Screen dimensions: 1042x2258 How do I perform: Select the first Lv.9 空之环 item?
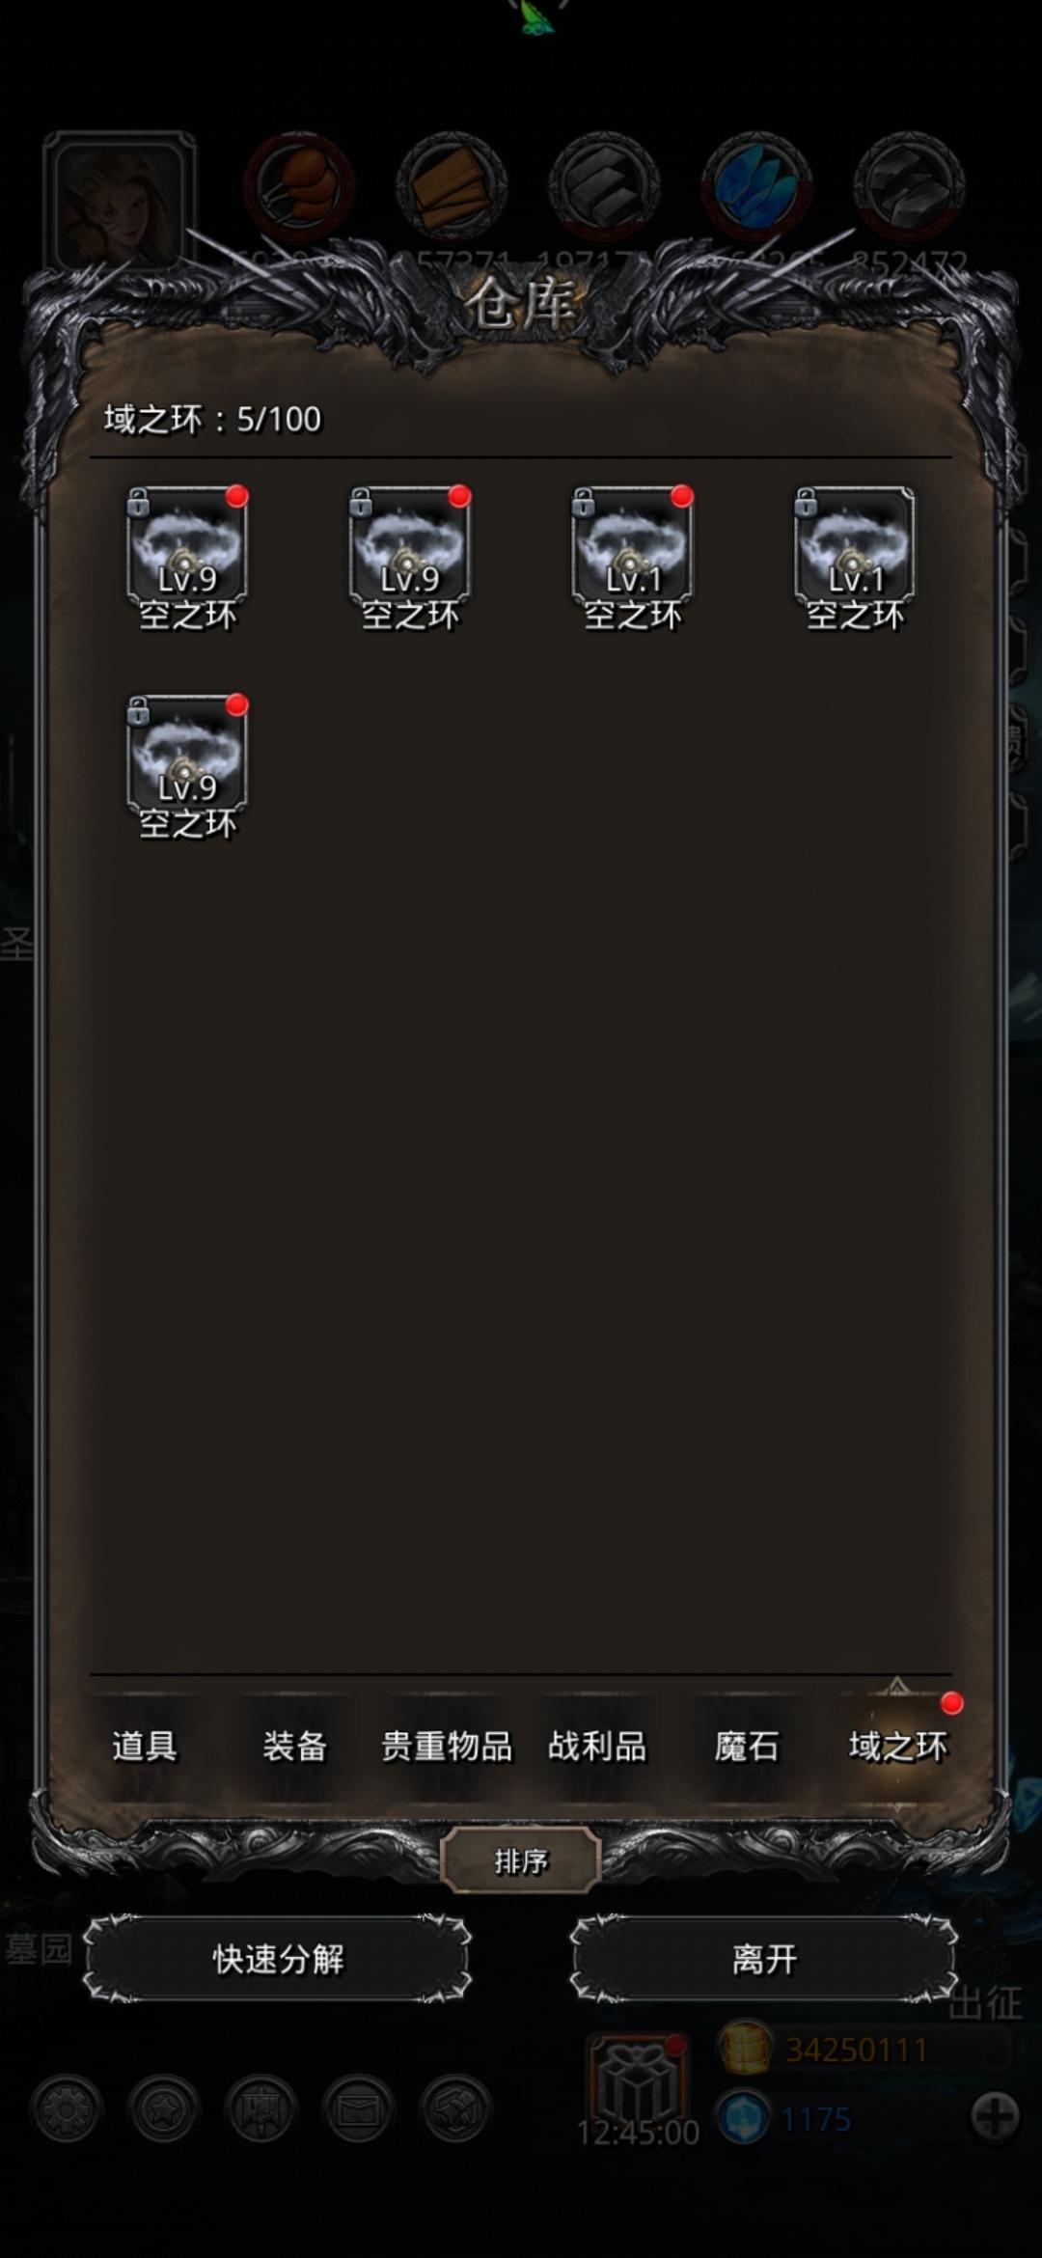pyautogui.click(x=187, y=558)
